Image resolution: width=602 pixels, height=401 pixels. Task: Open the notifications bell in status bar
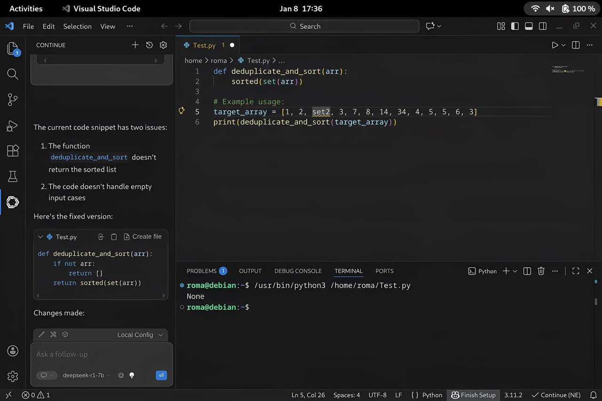(x=594, y=395)
